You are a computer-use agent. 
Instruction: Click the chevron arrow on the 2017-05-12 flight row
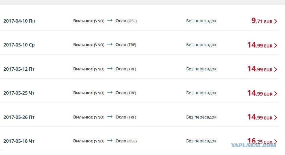276,69
